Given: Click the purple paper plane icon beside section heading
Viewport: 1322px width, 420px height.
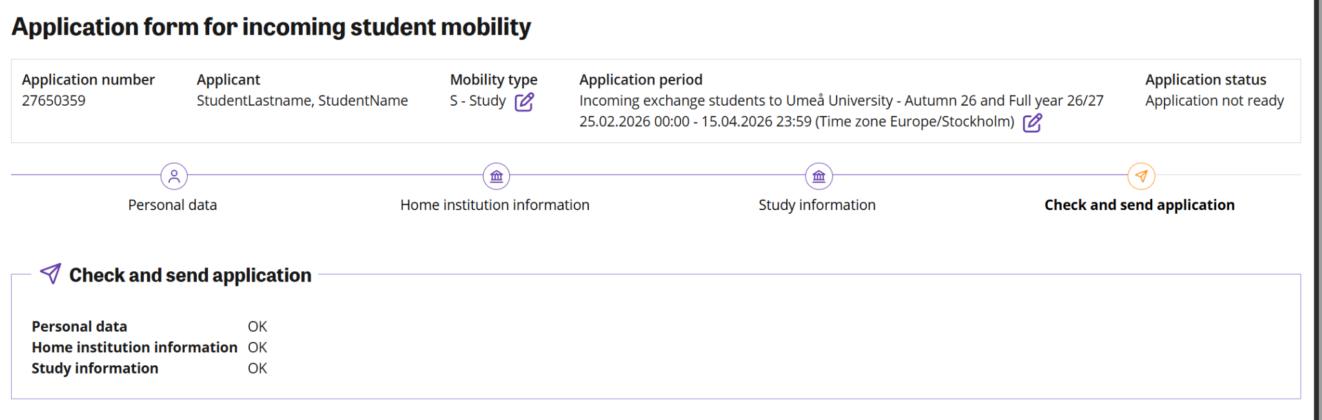Looking at the screenshot, I should click(50, 274).
